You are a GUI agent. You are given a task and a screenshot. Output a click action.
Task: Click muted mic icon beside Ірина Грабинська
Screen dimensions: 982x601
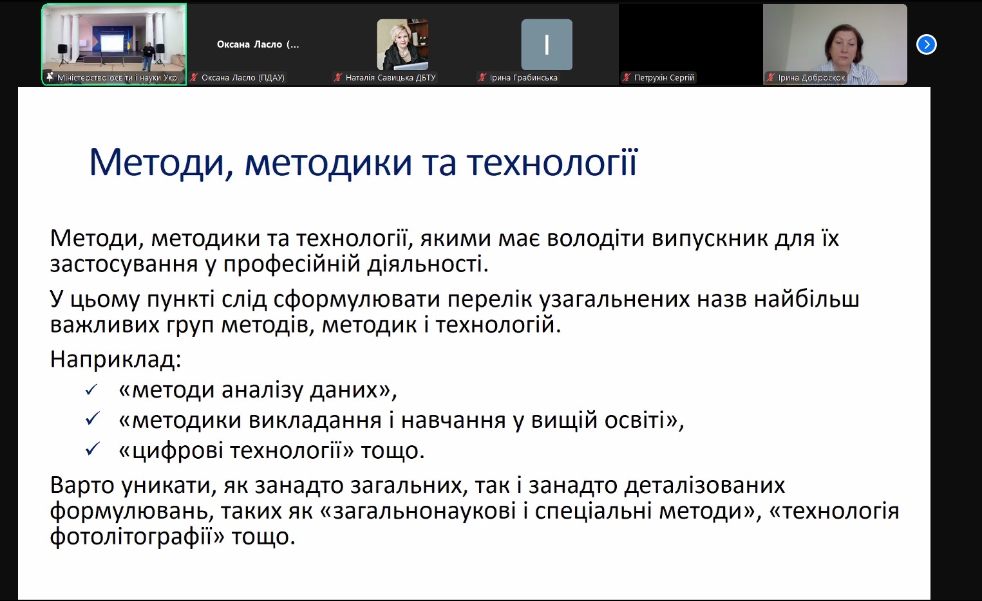pyautogui.click(x=482, y=77)
